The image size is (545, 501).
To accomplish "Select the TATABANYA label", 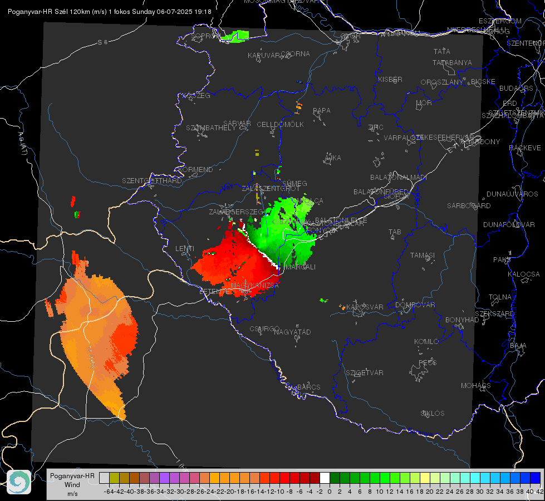I will coord(452,62).
